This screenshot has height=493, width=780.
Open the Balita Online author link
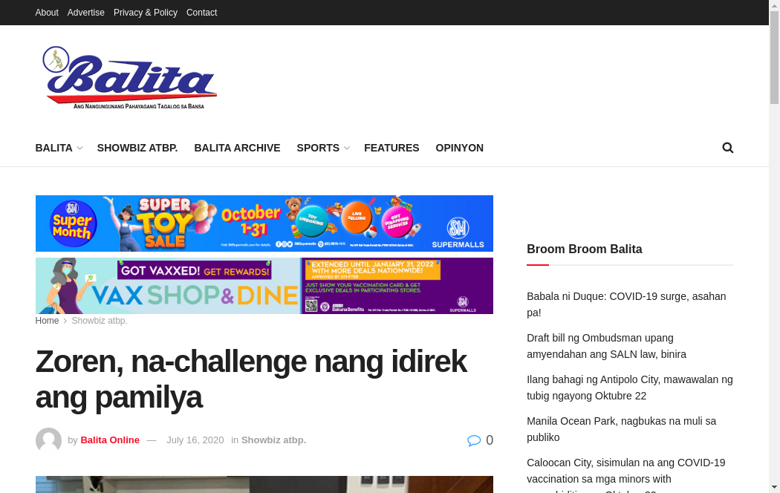coord(110,440)
